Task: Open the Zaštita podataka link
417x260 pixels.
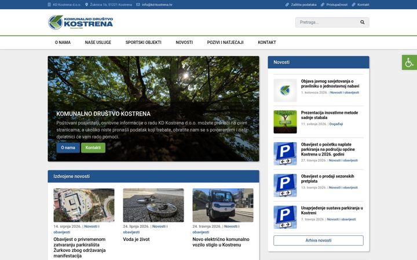Action: (x=303, y=5)
